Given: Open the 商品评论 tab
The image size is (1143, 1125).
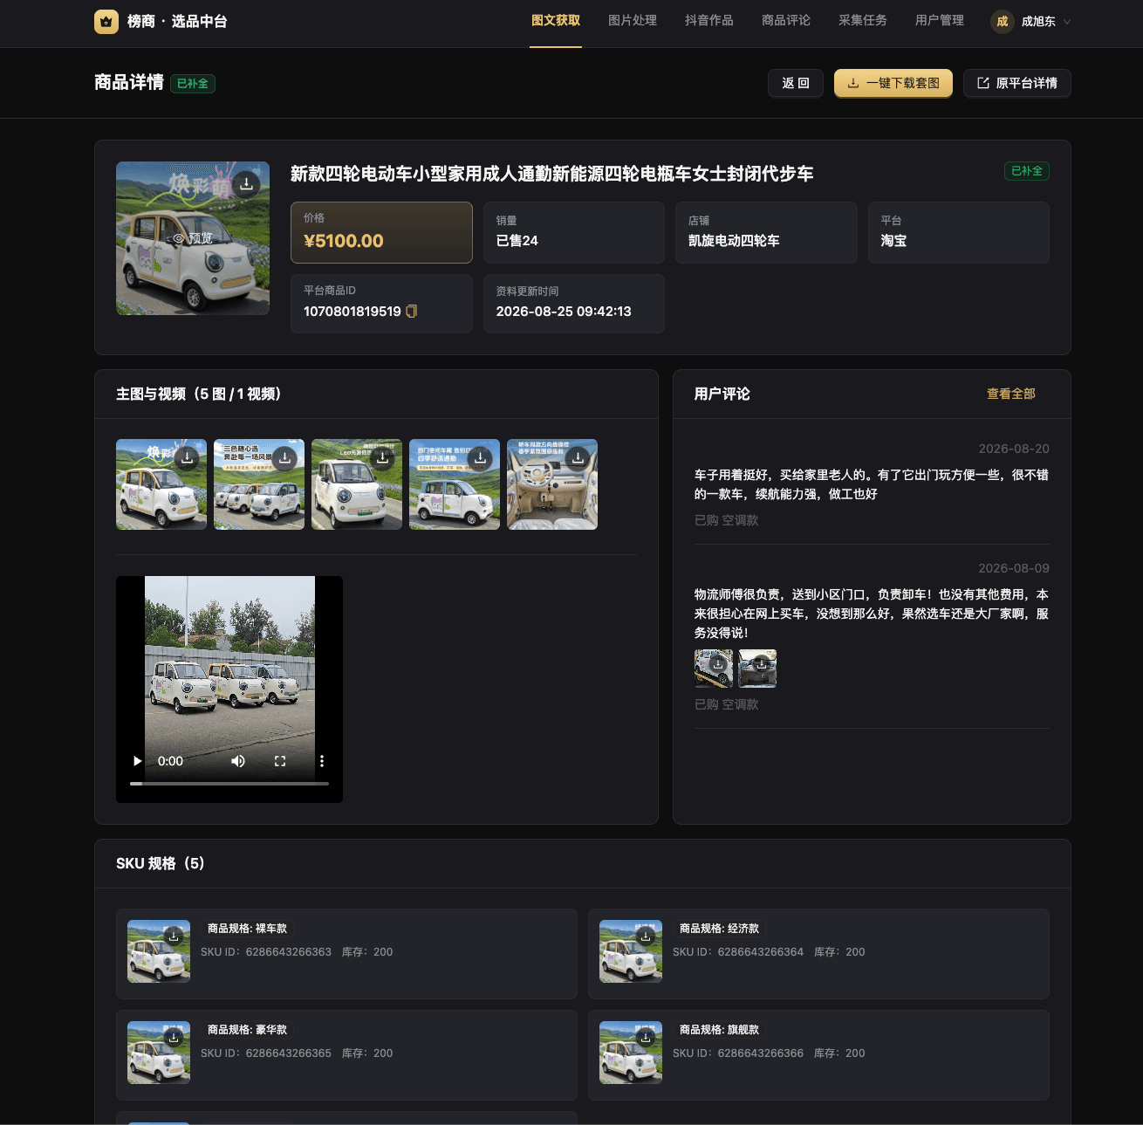Looking at the screenshot, I should click(x=786, y=21).
